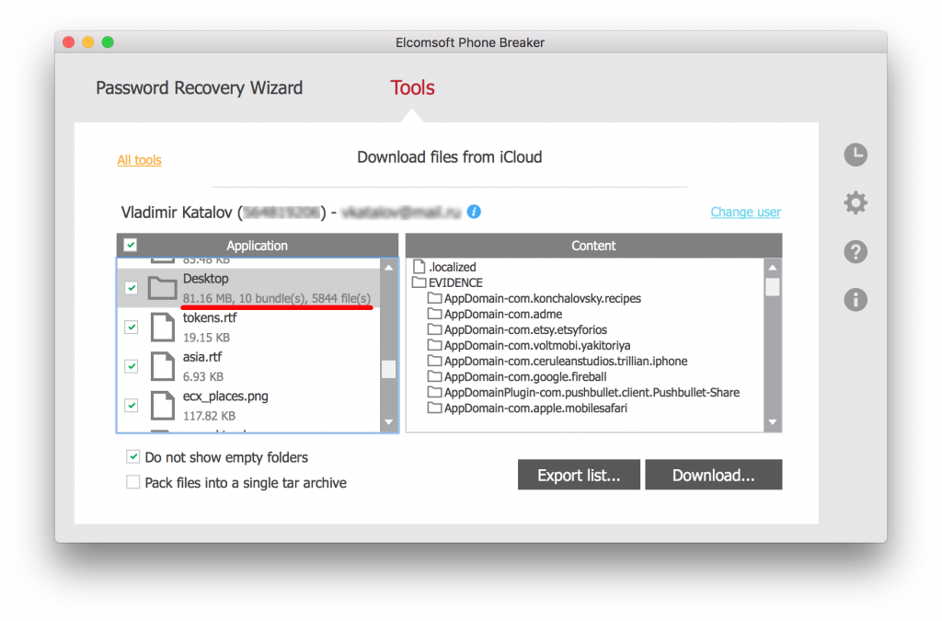
Task: Click the Application list scrollbar thumb
Action: click(x=389, y=369)
